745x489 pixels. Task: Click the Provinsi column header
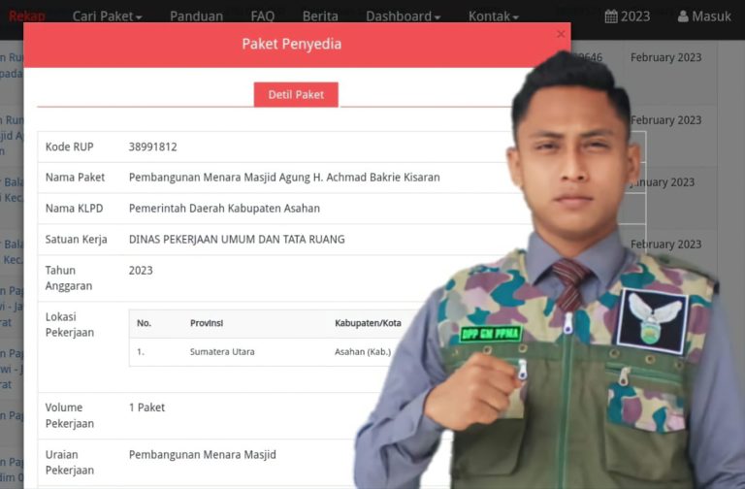point(206,323)
